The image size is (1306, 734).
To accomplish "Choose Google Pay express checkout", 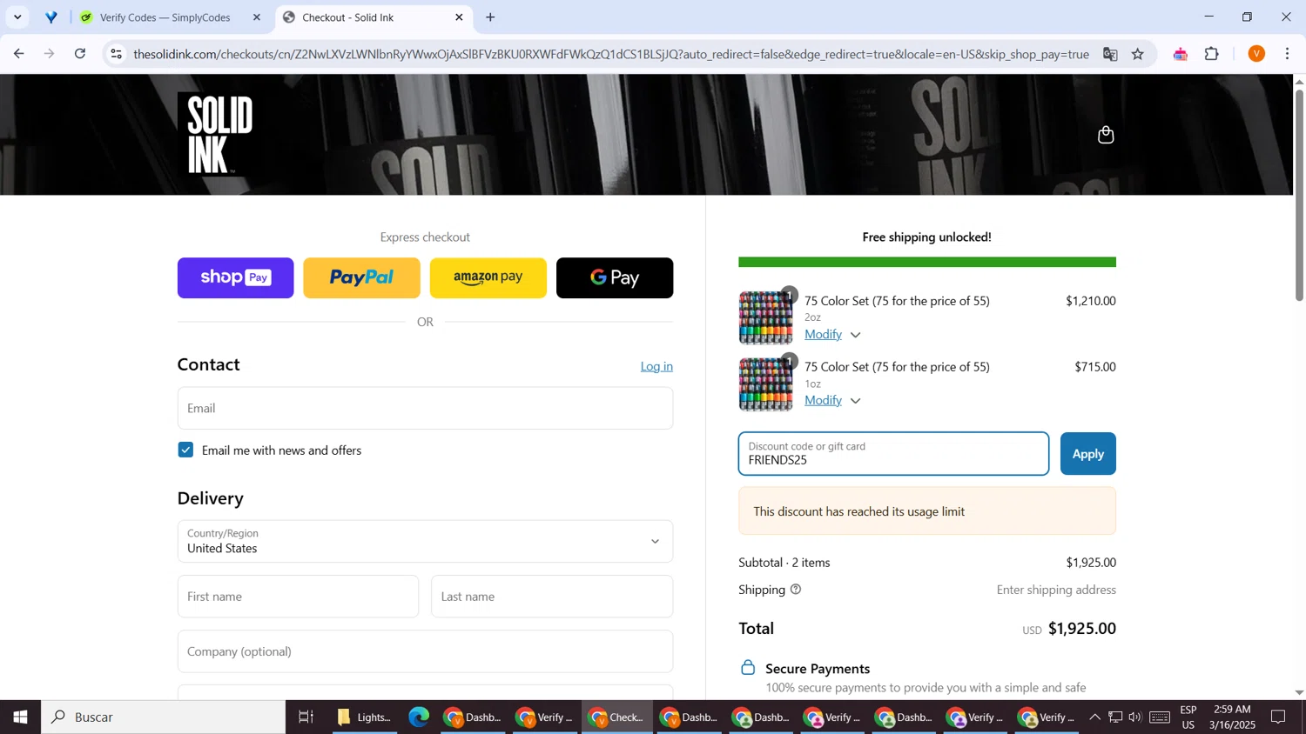I will coord(615,277).
